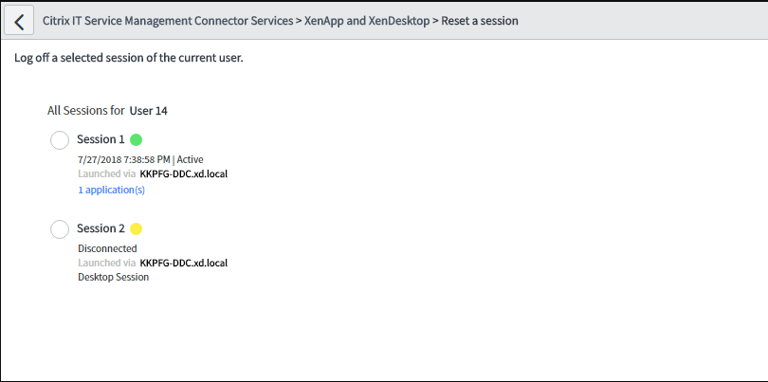The image size is (768, 382).
Task: Select the Session 2 radio button
Action: point(59,229)
